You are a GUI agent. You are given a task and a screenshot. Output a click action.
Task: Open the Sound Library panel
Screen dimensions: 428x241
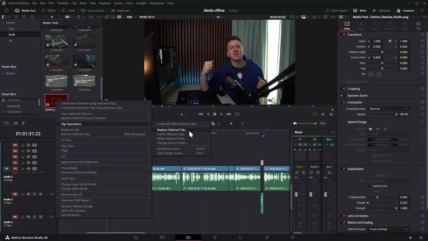(93, 11)
